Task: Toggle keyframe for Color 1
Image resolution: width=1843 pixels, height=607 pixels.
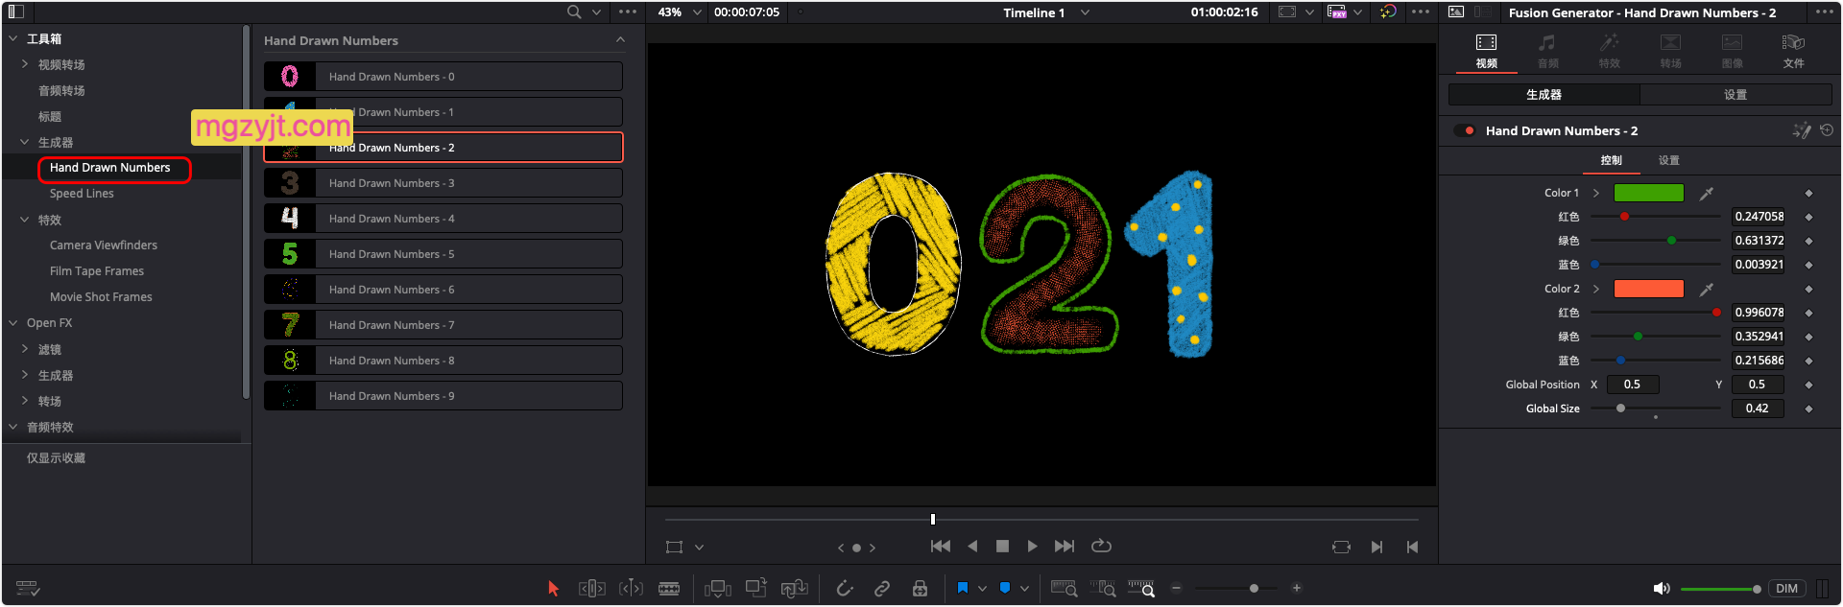Action: pyautogui.click(x=1808, y=193)
